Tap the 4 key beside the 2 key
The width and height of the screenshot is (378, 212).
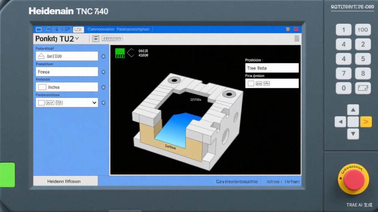point(344,44)
